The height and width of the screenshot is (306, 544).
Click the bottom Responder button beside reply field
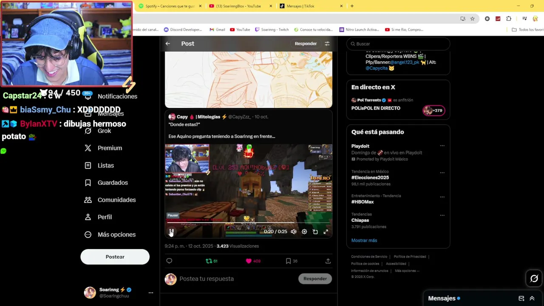(x=315, y=279)
